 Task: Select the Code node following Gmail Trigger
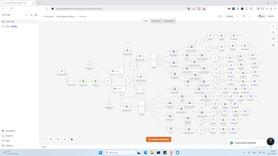pos(71,81)
